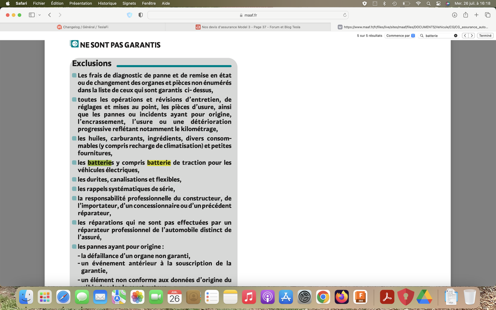Launch Siri from the menu bar

448,3
